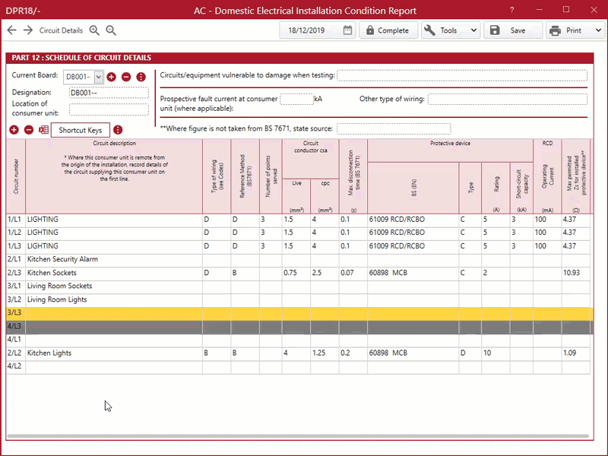Open the calendar date picker icon
The image size is (608, 456).
[347, 30]
